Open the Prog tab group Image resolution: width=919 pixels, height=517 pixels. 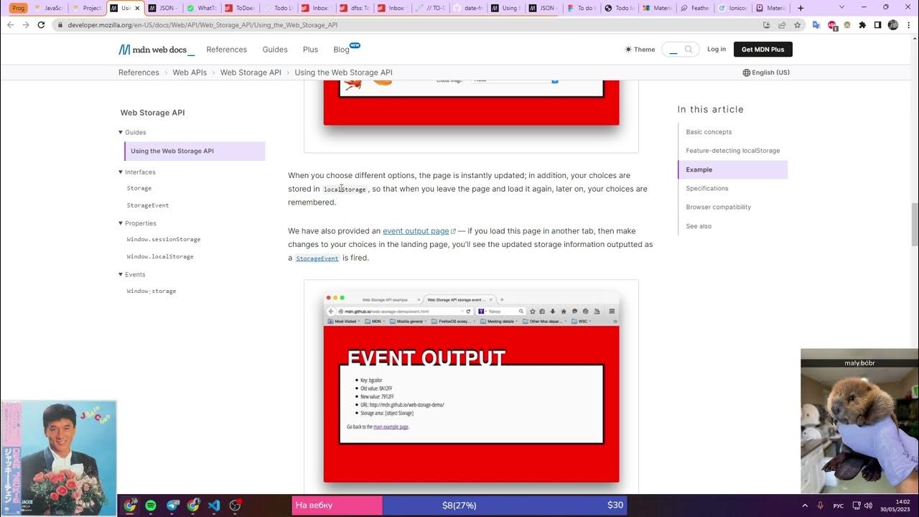[18, 8]
